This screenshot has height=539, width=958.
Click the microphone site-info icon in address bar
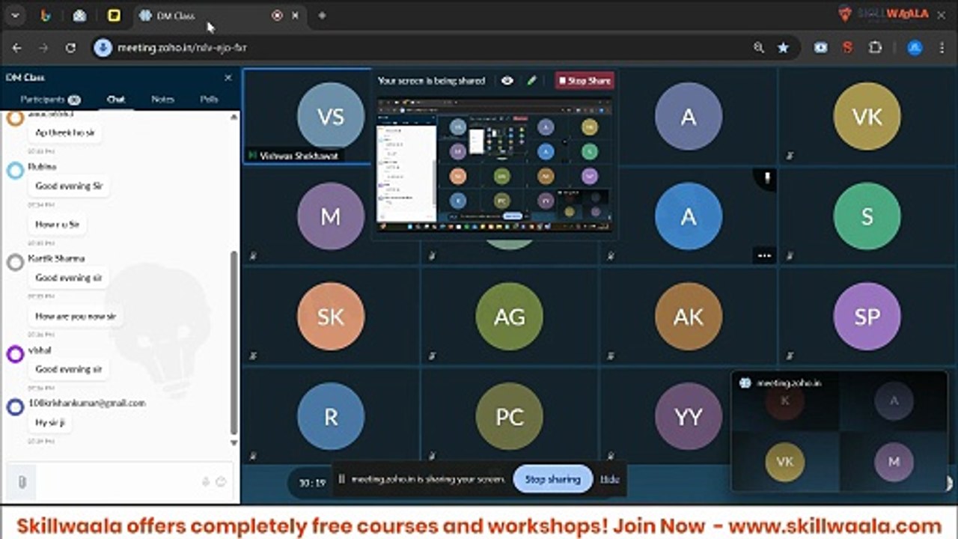(103, 48)
